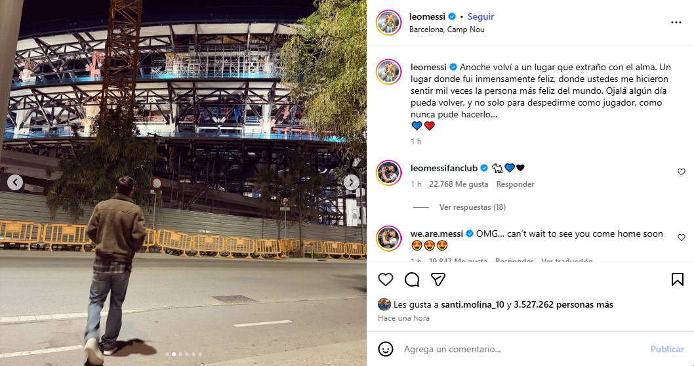Click the Agrega un comentario input field
Viewport: 694px width, 366px height.
pyautogui.click(x=522, y=349)
